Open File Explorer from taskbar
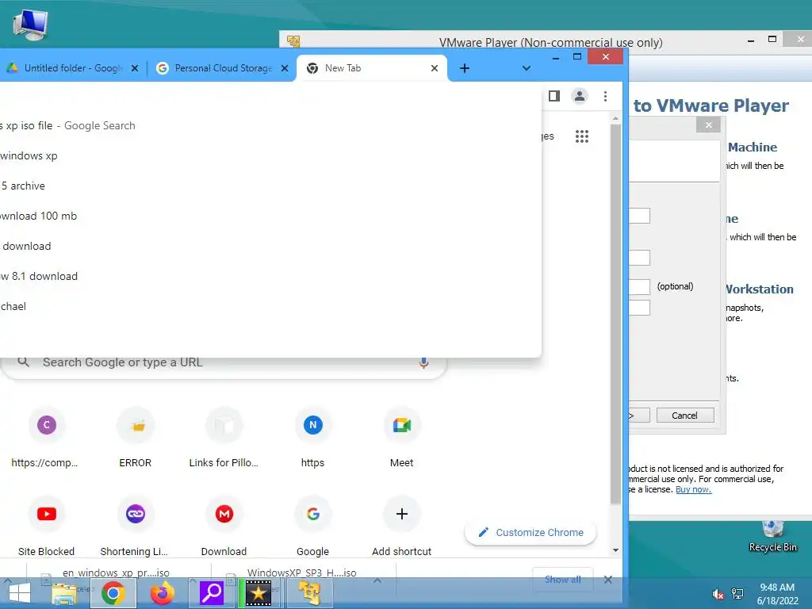 tap(64, 593)
